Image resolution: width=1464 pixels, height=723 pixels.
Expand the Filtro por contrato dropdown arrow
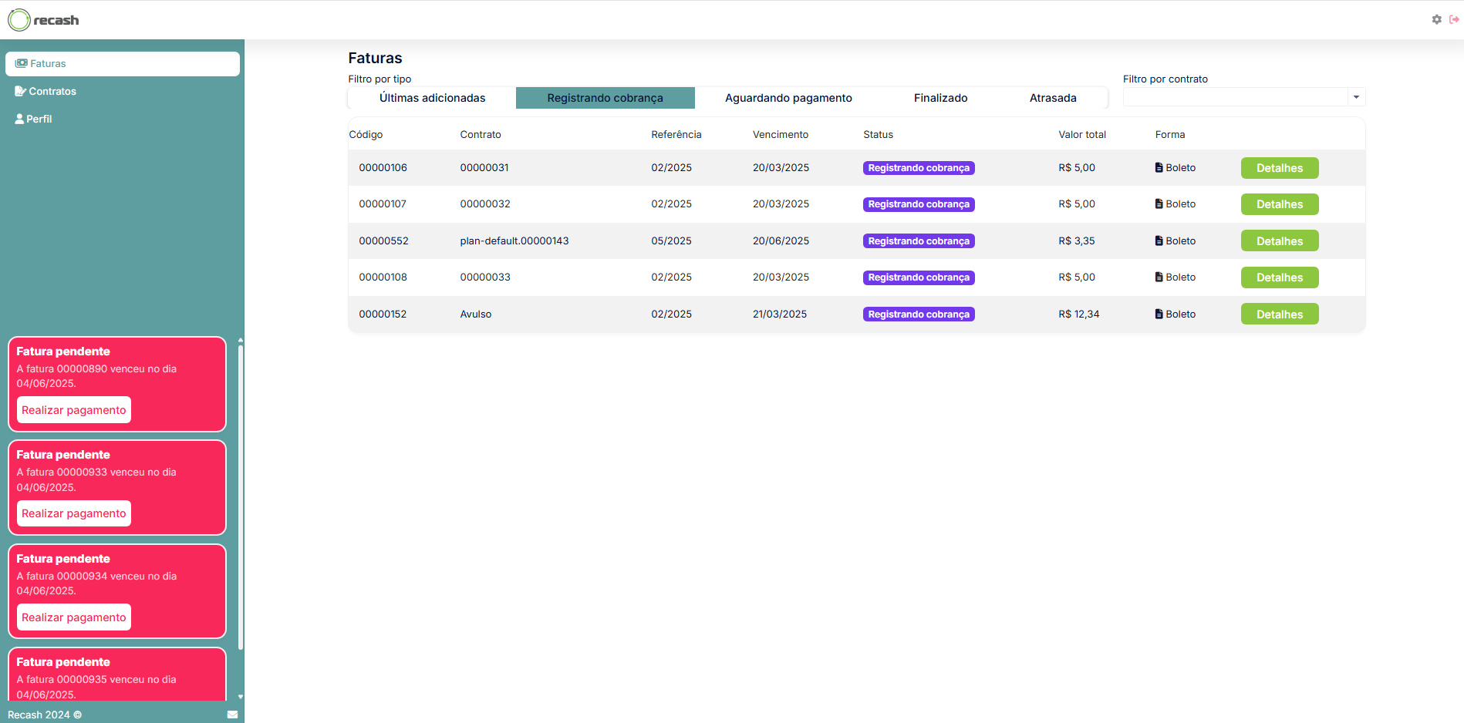[1356, 97]
